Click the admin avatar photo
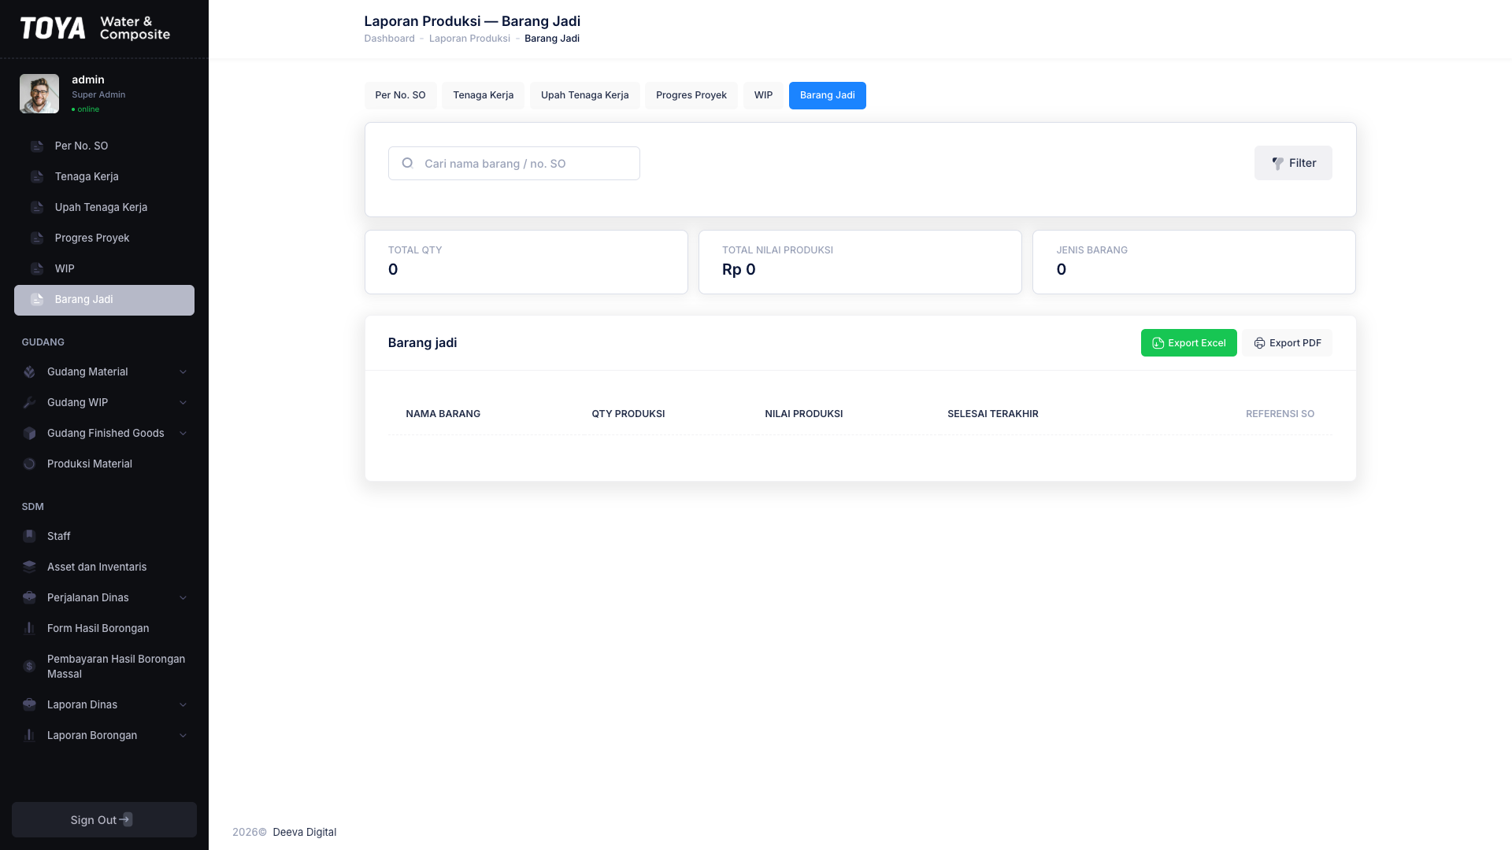This screenshot has height=850, width=1512. tap(39, 94)
